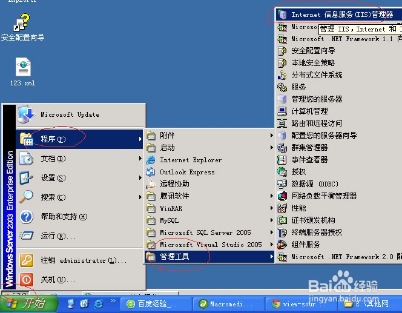This screenshot has width=402, height=313.
Task: Click the WinRAR folder icon
Action: pos(151,208)
